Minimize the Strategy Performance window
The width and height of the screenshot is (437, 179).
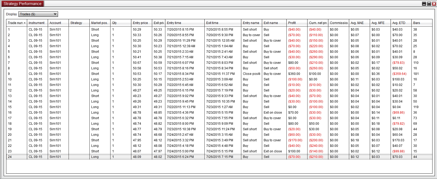424,4
